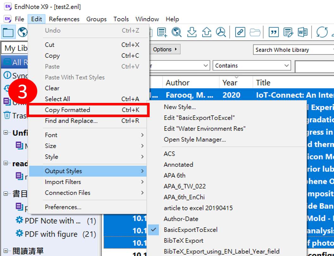
Task: Choose Find and Replace from Edit menu
Action: click(88, 121)
